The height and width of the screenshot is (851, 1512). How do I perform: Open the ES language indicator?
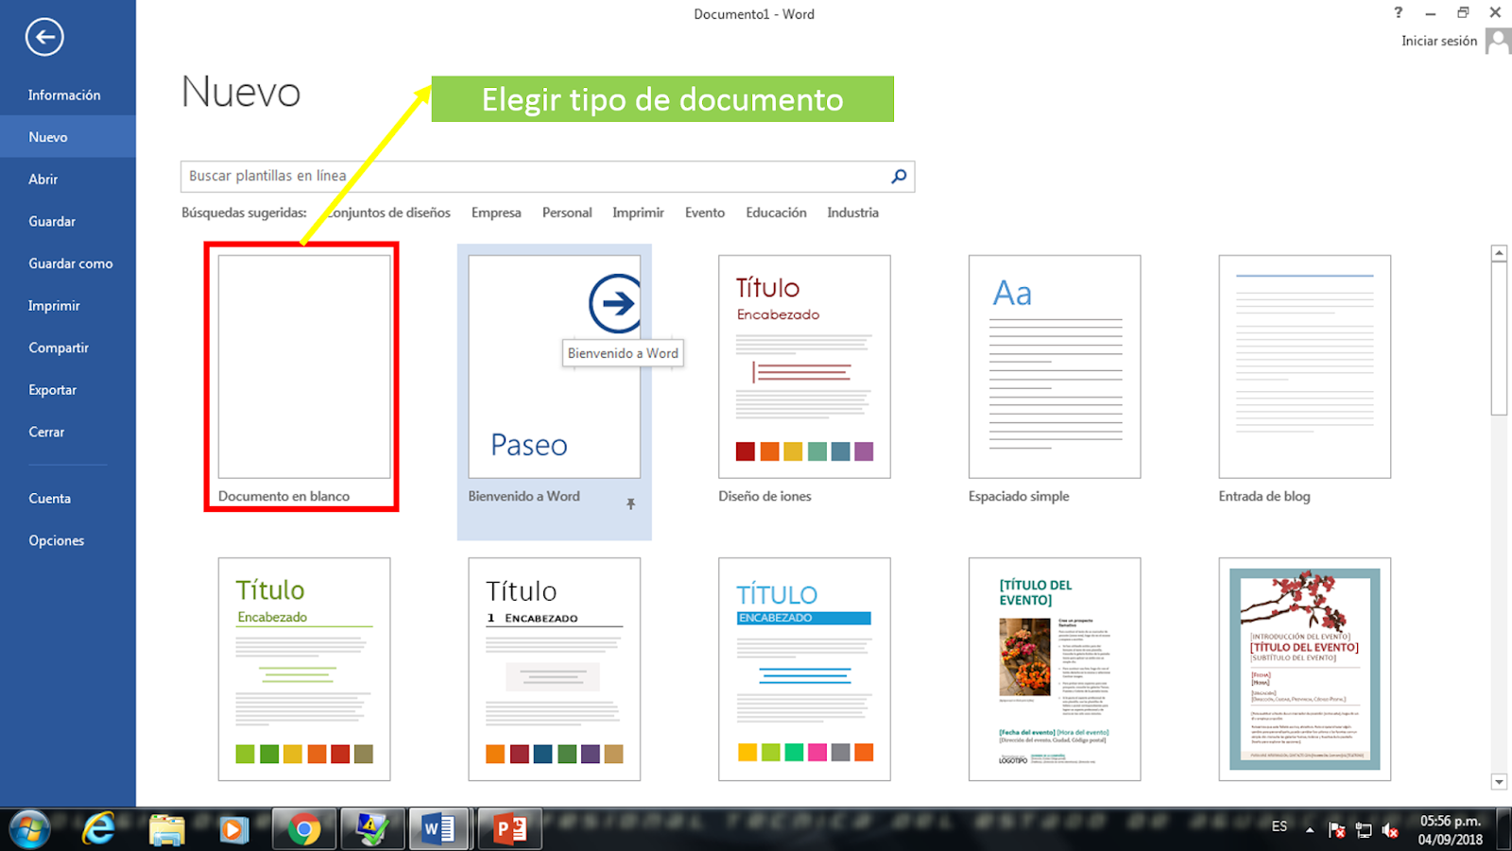(1280, 826)
